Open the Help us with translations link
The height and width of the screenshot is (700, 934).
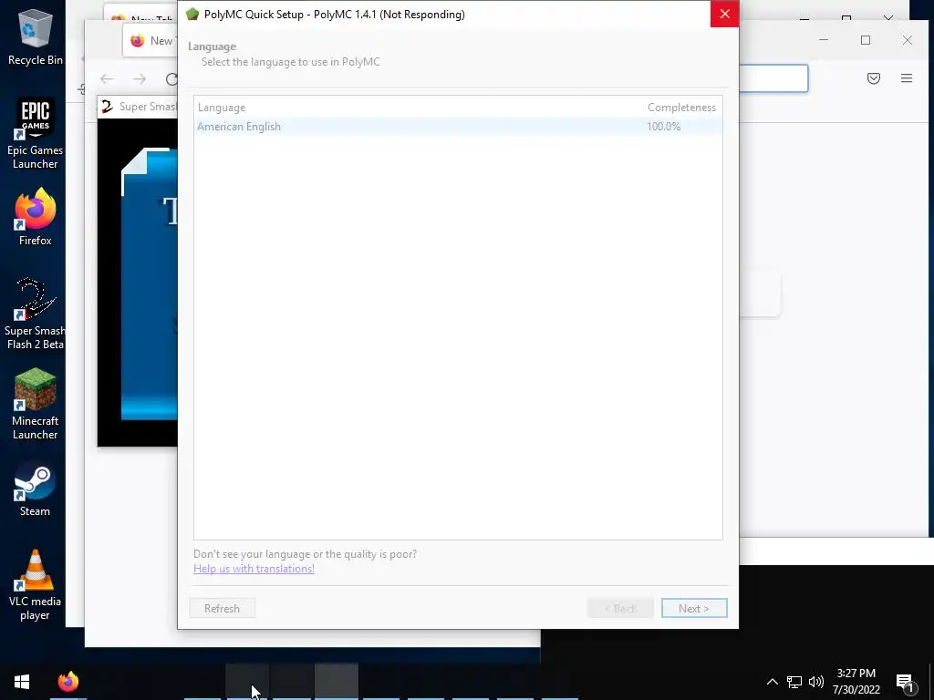[254, 569]
